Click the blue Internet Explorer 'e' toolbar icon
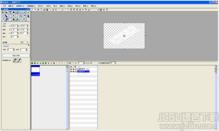 [x=38, y=10]
